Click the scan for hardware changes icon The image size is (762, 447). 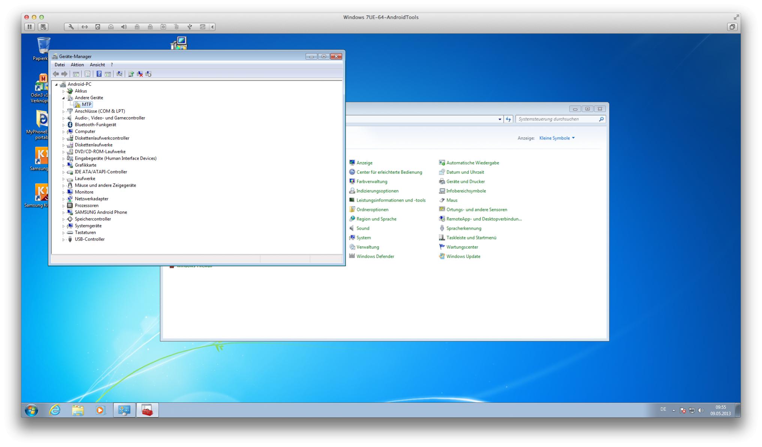coord(120,74)
